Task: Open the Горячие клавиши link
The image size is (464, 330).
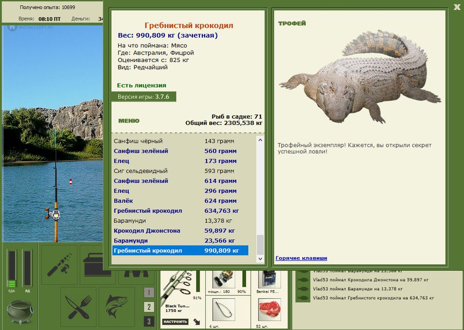Action: click(301, 258)
